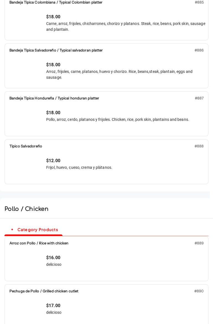Click the plus icon beside Category Products
Screen dimensions: 213x324
[x=12, y=229]
